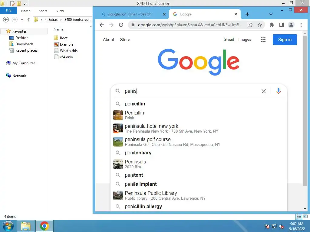Click the Chrome profile avatar icon
The image size is (310, 232).
(291, 25)
